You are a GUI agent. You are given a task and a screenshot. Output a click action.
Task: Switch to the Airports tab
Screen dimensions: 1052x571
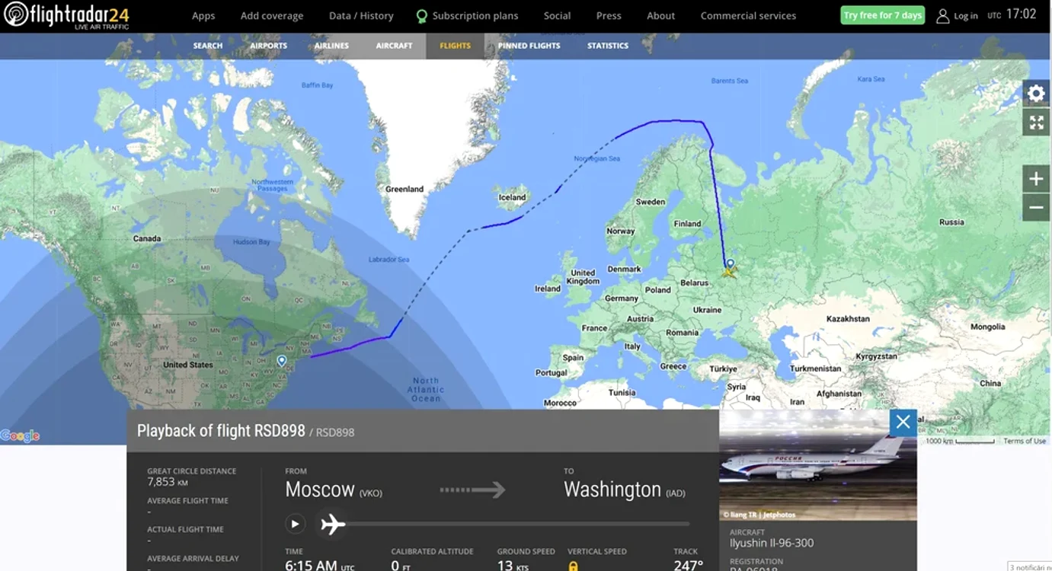(268, 46)
